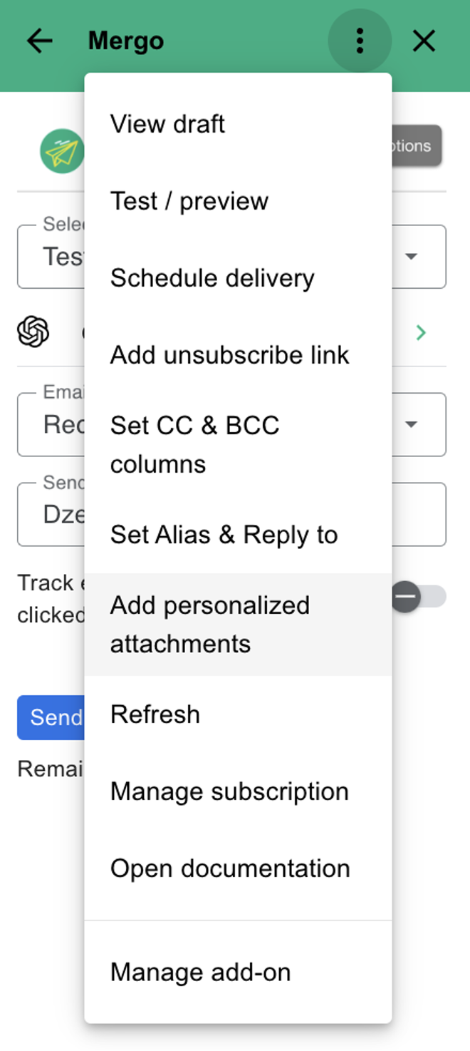Open the Mergo documentation

229,868
